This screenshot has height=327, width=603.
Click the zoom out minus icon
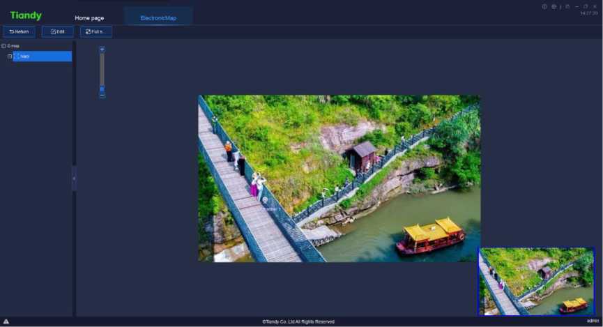click(102, 95)
